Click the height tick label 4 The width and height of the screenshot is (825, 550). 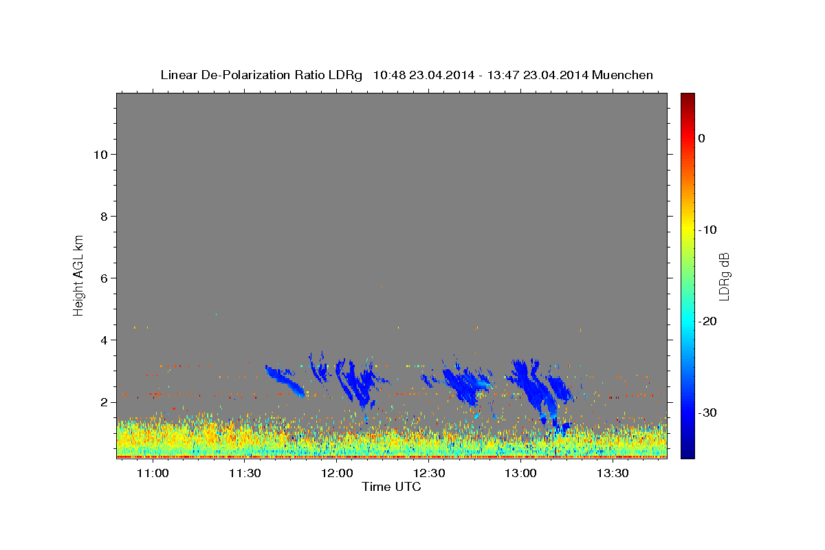click(104, 340)
